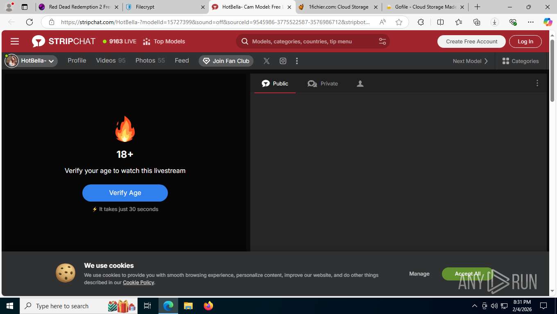The image size is (557, 314).
Task: Switch to 1fichier Cloud Storage browser tab
Action: [x=338, y=7]
